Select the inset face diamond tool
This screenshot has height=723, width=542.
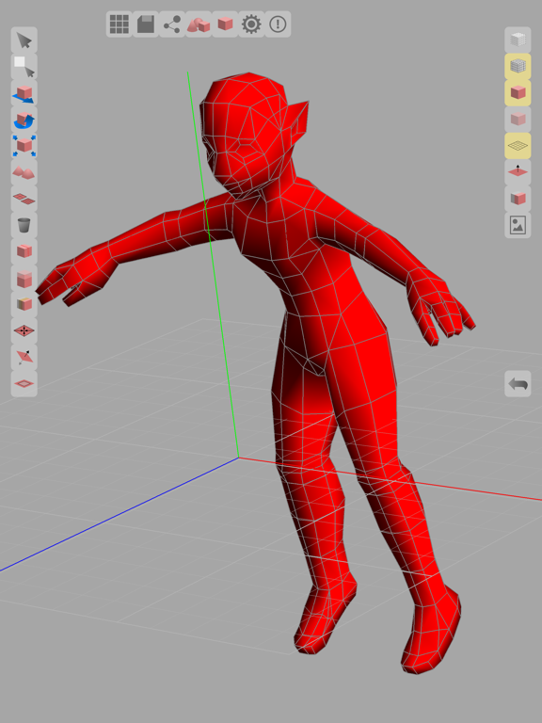tap(24, 383)
